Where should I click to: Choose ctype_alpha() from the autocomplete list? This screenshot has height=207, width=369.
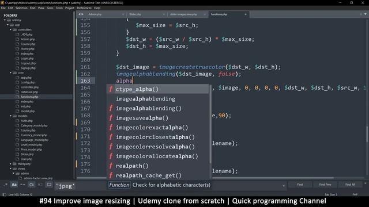click(157, 89)
